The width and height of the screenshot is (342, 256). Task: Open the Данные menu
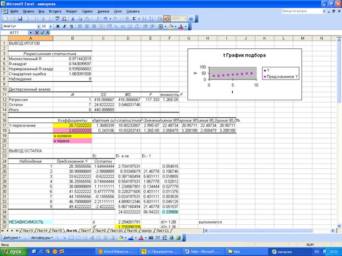point(103,11)
